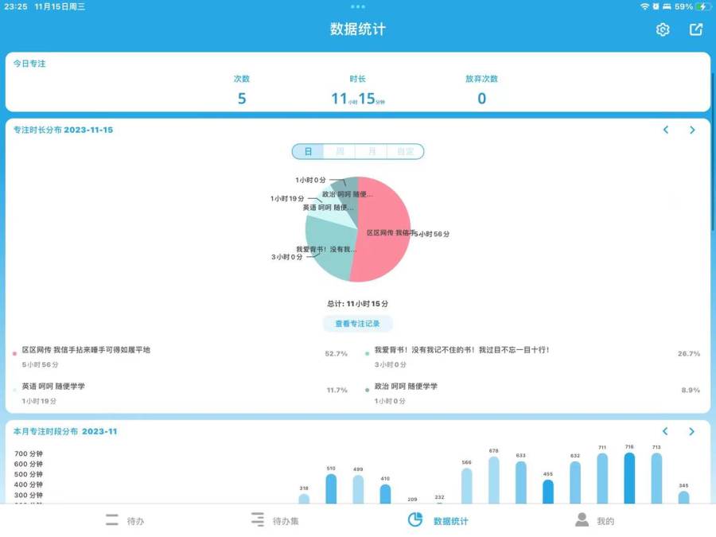Select the 自定 custom range option
716x537 pixels.
coord(405,151)
